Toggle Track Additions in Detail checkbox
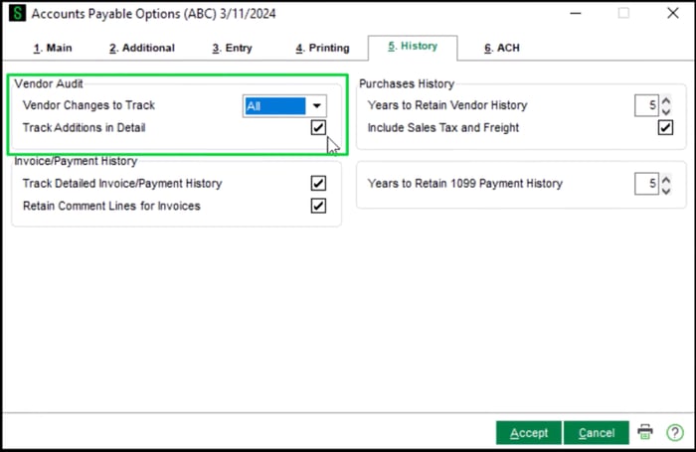 click(318, 127)
